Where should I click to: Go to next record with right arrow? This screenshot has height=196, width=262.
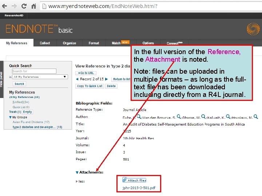pos(106,79)
